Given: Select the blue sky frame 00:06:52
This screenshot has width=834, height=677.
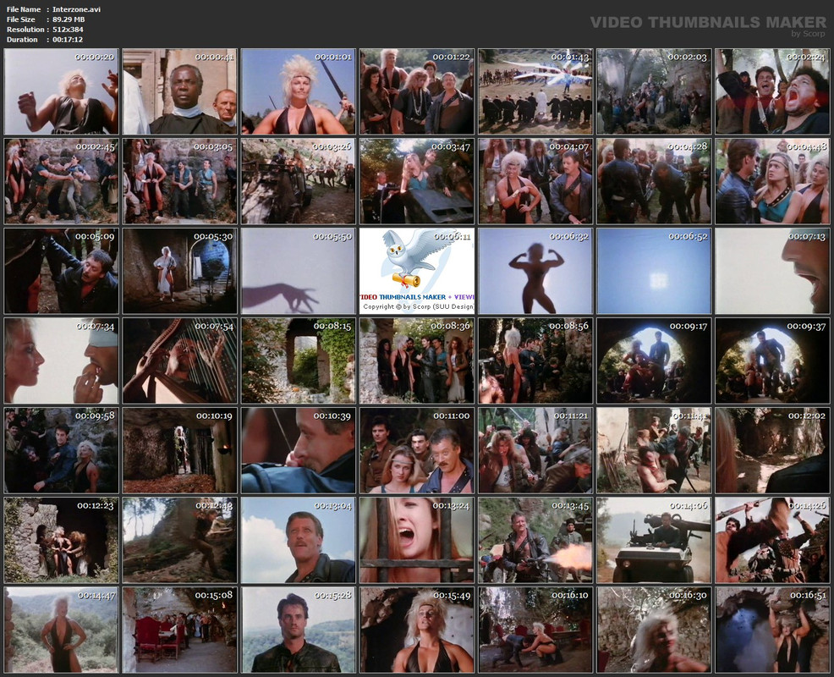Looking at the screenshot, I should tap(654, 271).
